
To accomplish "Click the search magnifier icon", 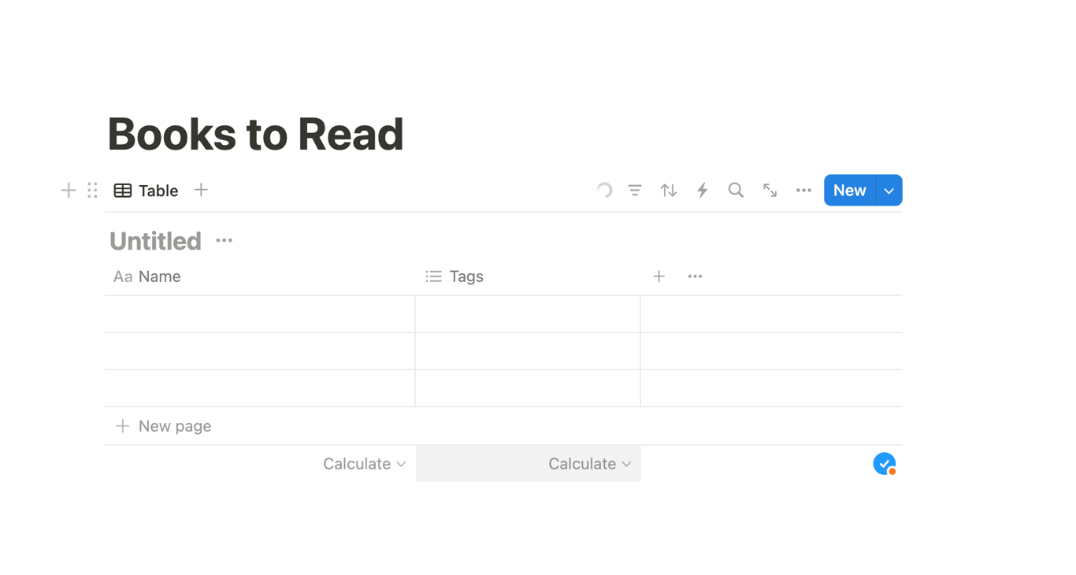I will tap(736, 191).
